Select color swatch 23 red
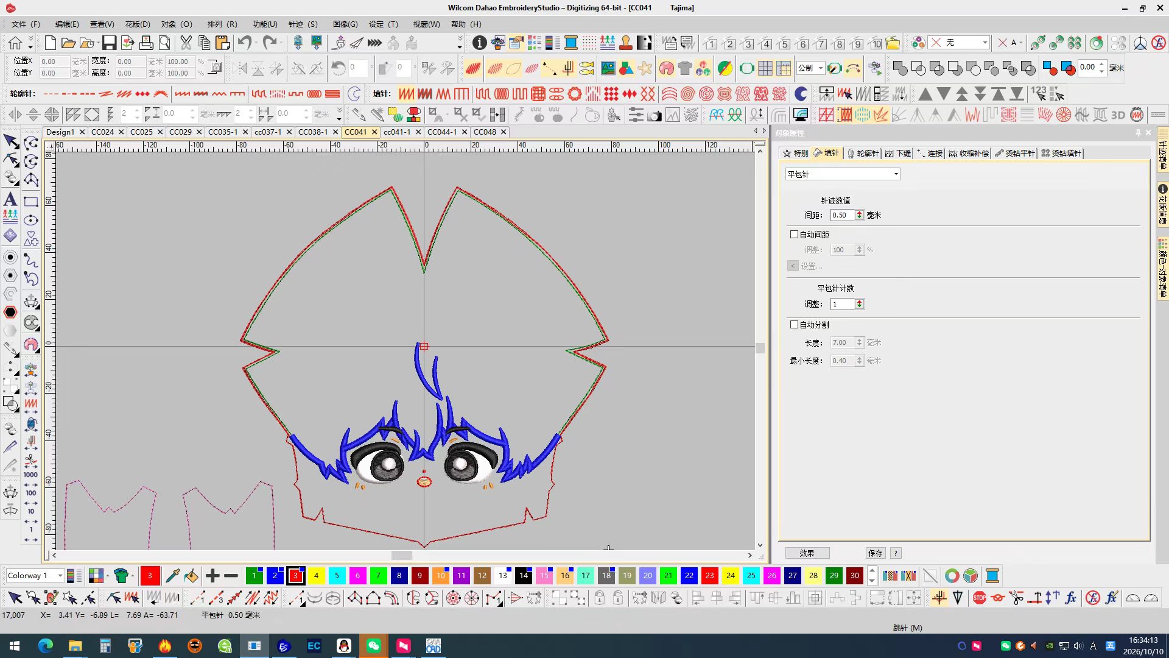 coord(709,575)
